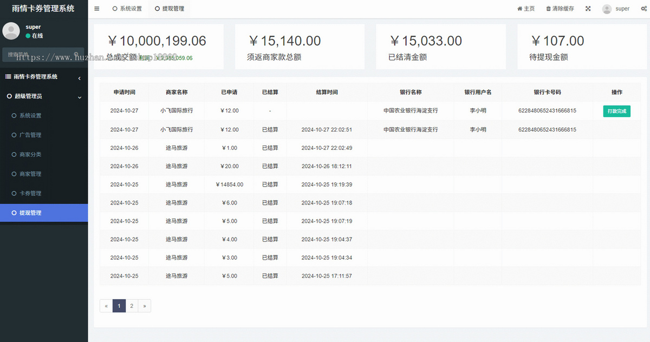The image size is (650, 342).
Task: Select 商家分类 sidebar item
Action: pos(30,154)
